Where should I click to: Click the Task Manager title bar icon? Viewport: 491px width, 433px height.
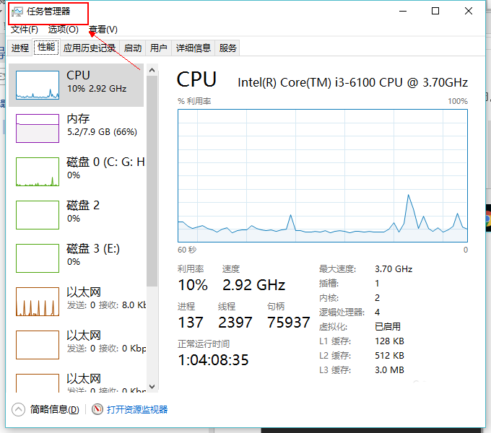click(x=17, y=12)
